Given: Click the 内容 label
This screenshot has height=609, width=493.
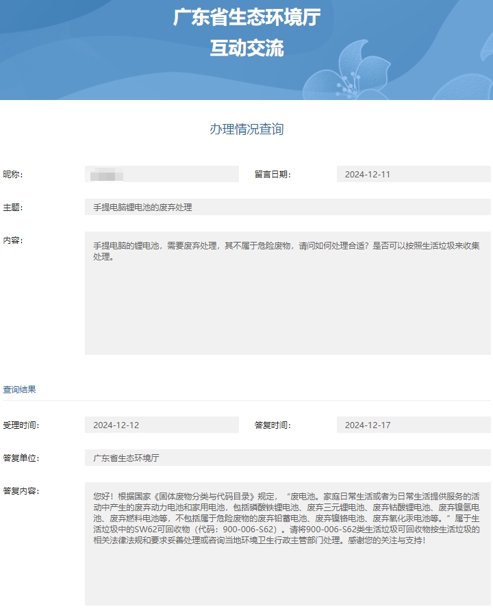Looking at the screenshot, I should [x=13, y=240].
